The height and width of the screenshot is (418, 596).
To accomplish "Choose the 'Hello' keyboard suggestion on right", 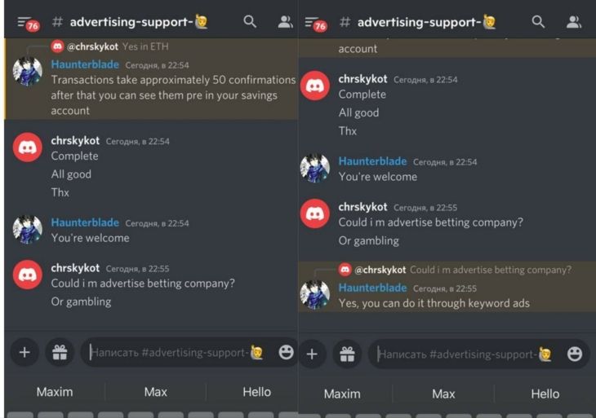I will 545,394.
